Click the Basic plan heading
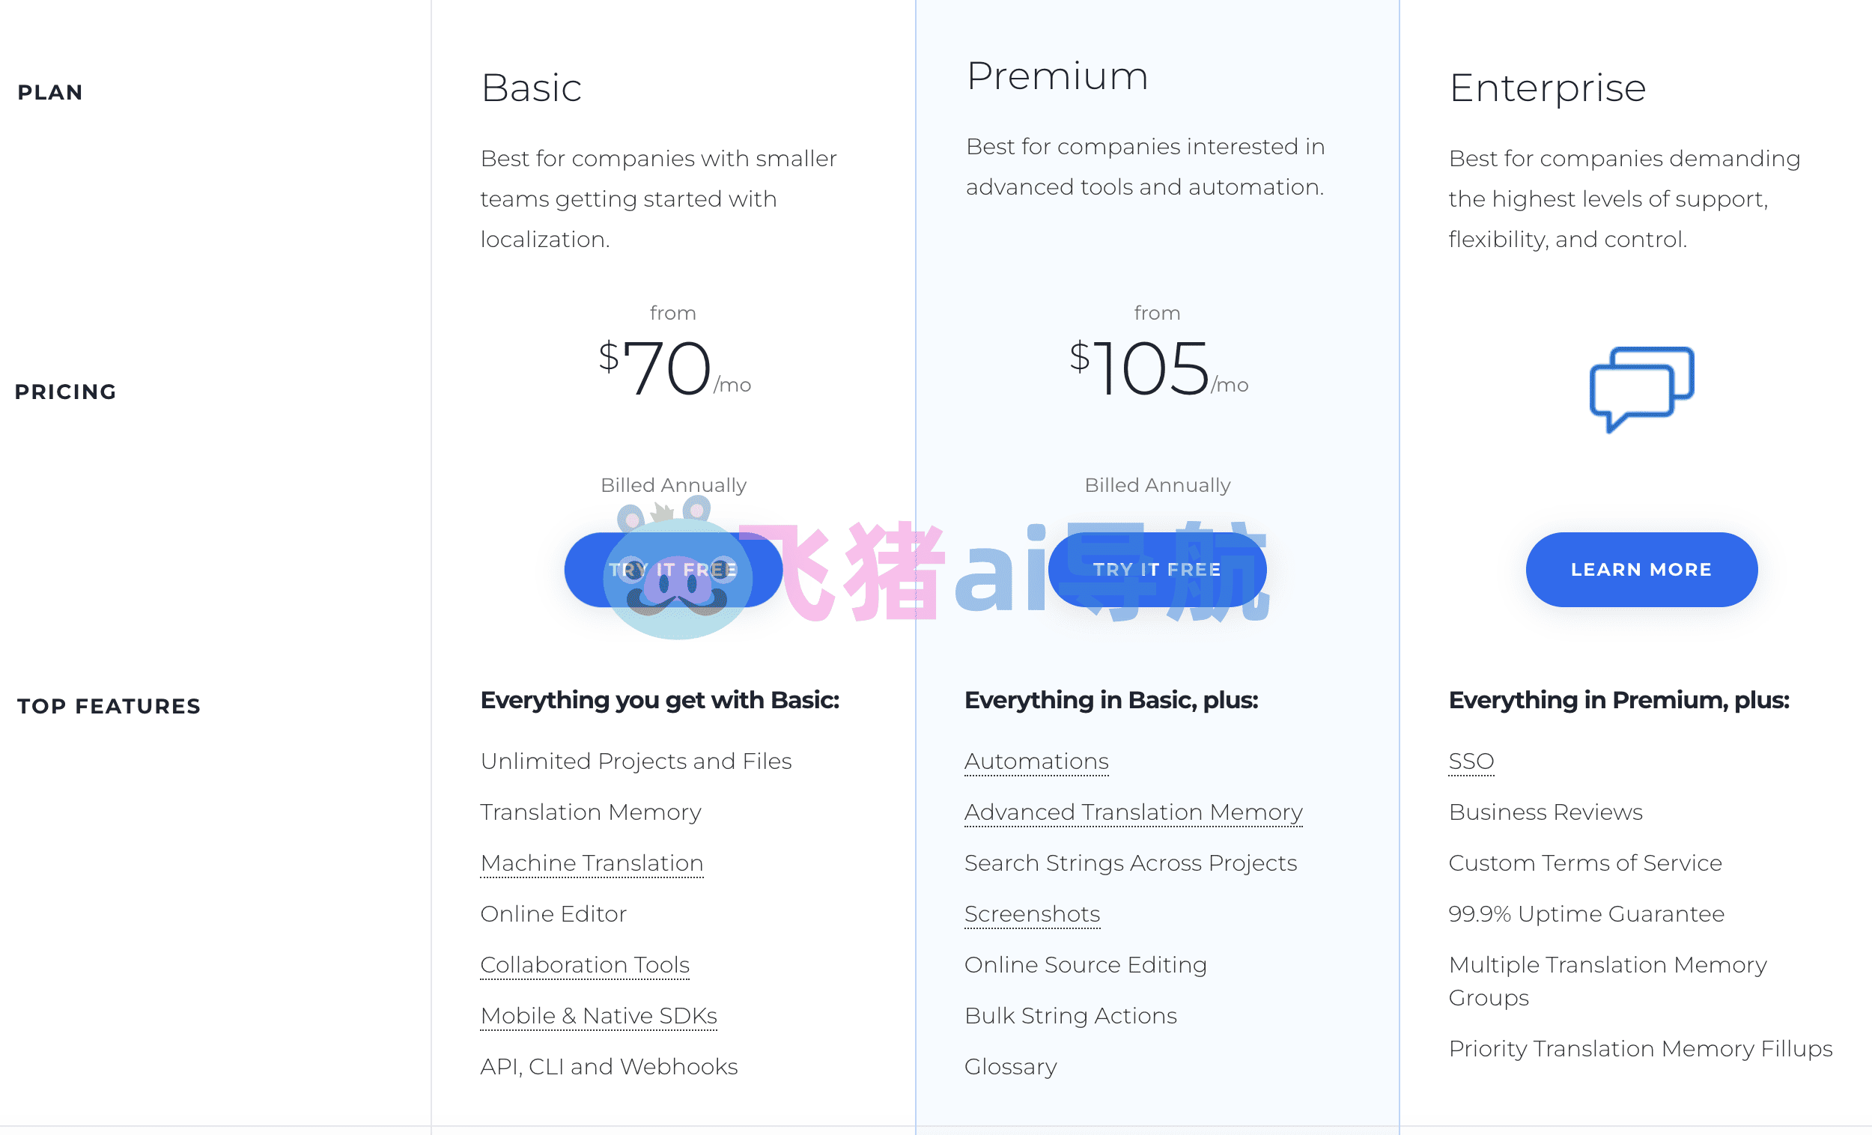Viewport: 1872px width, 1135px height. (531, 88)
